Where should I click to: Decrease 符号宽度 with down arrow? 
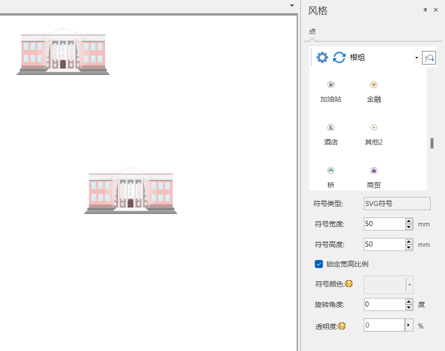[x=408, y=227]
